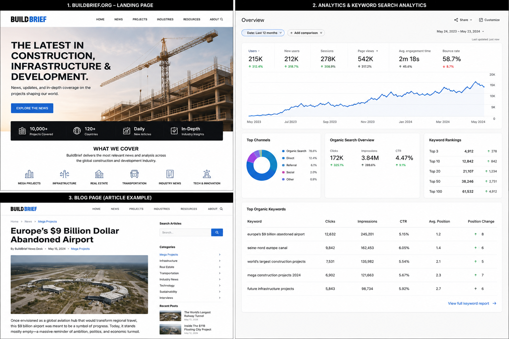The height and width of the screenshot is (339, 509).
Task: Click the info icon next to Page views
Action: (377, 51)
